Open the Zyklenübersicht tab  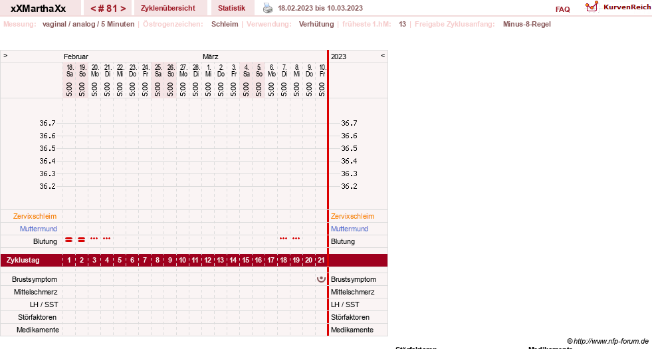(168, 8)
